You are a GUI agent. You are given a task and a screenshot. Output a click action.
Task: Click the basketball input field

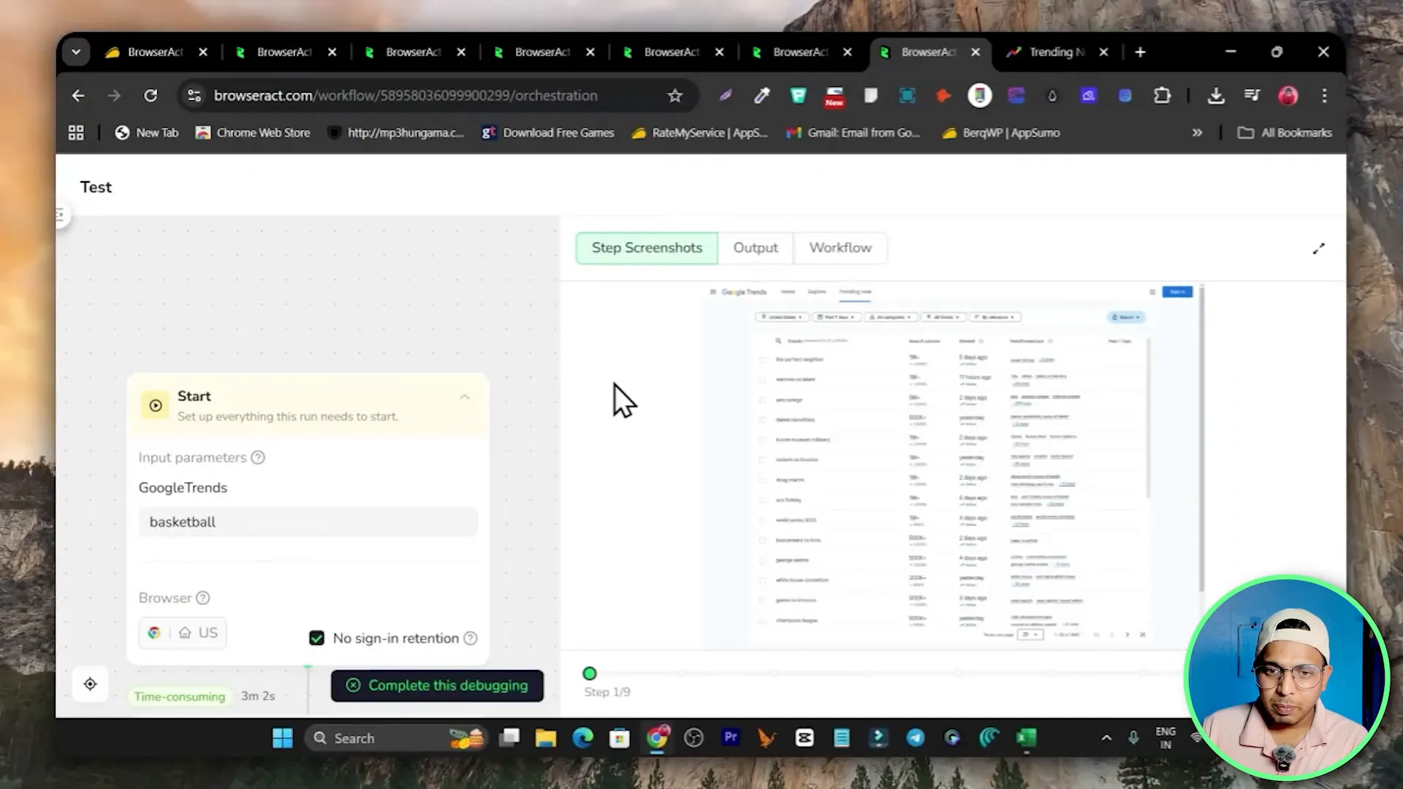(x=308, y=522)
